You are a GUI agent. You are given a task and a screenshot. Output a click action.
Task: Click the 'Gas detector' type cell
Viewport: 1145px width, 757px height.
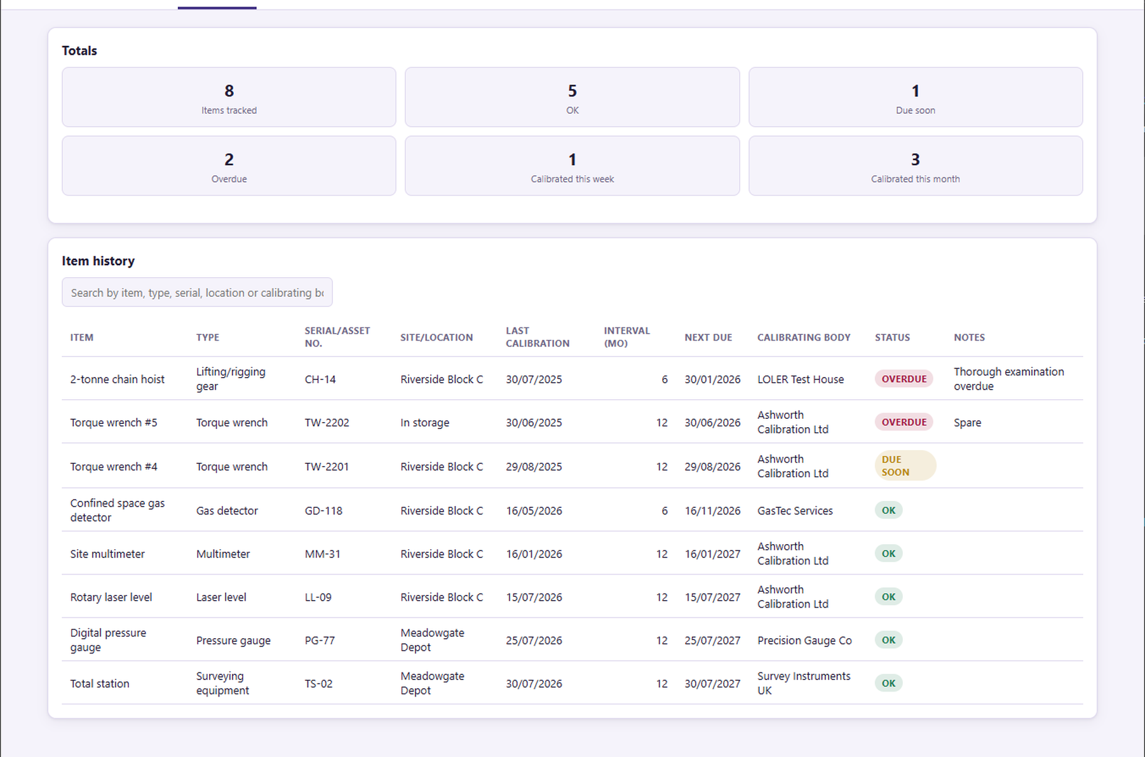pyautogui.click(x=227, y=511)
